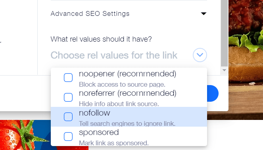
Task: Select the 'noreferrer (recommended)' option label
Action: click(x=128, y=93)
